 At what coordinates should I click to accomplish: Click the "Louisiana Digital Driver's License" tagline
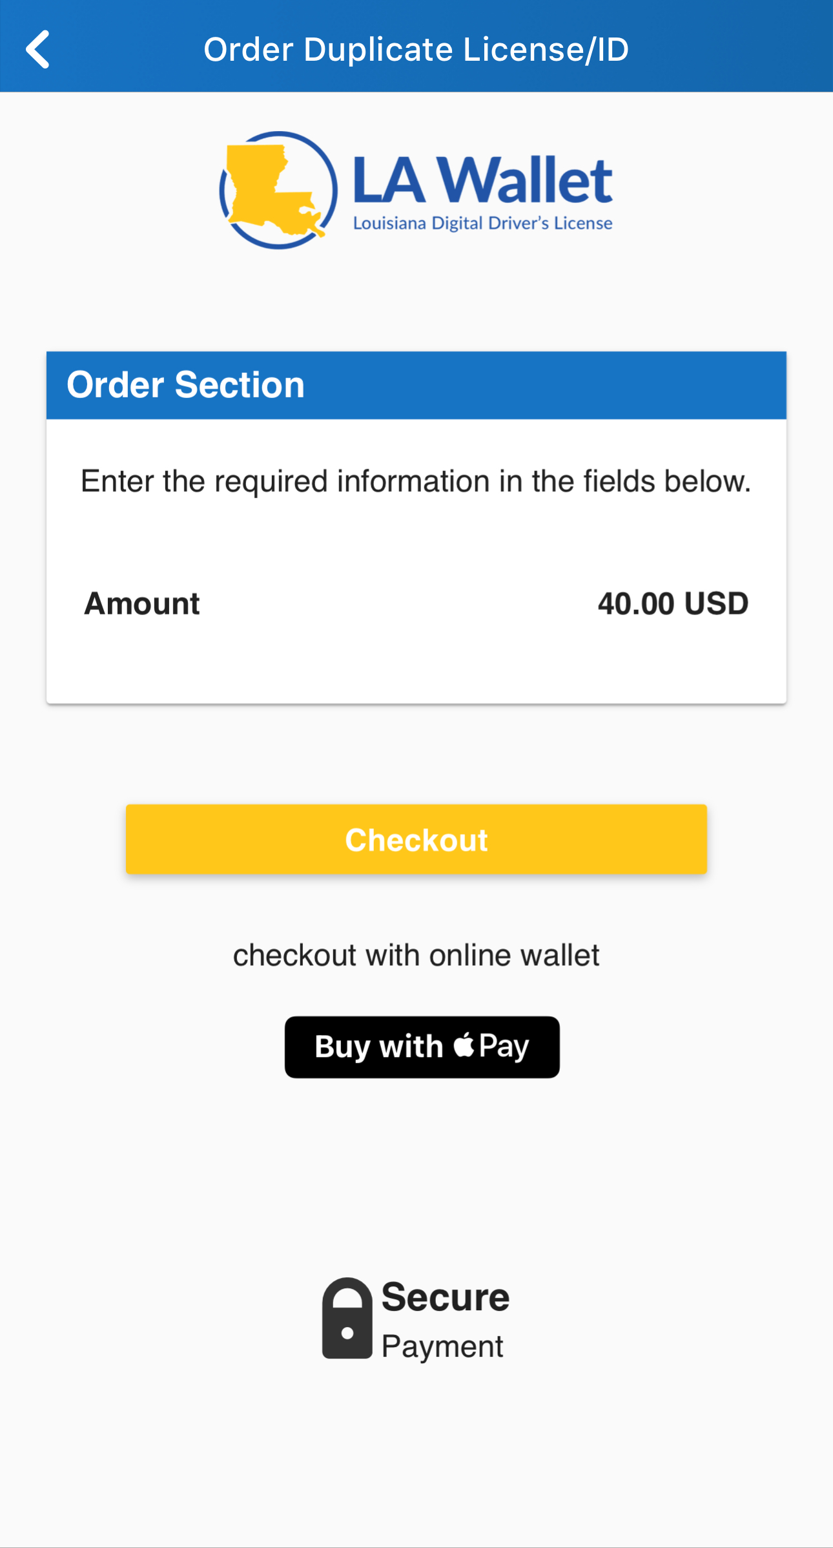482,224
